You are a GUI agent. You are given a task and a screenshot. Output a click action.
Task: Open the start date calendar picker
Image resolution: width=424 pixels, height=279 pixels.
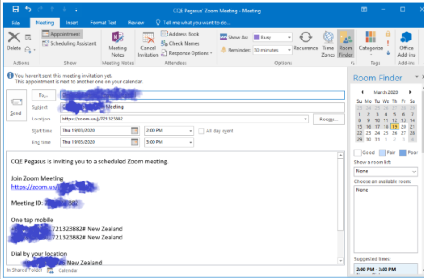click(x=135, y=131)
